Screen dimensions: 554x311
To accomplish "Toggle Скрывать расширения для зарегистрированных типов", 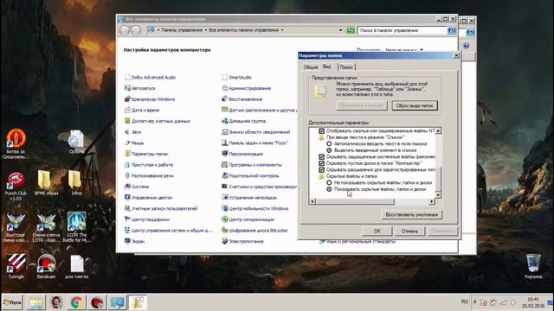I will click(x=321, y=169).
